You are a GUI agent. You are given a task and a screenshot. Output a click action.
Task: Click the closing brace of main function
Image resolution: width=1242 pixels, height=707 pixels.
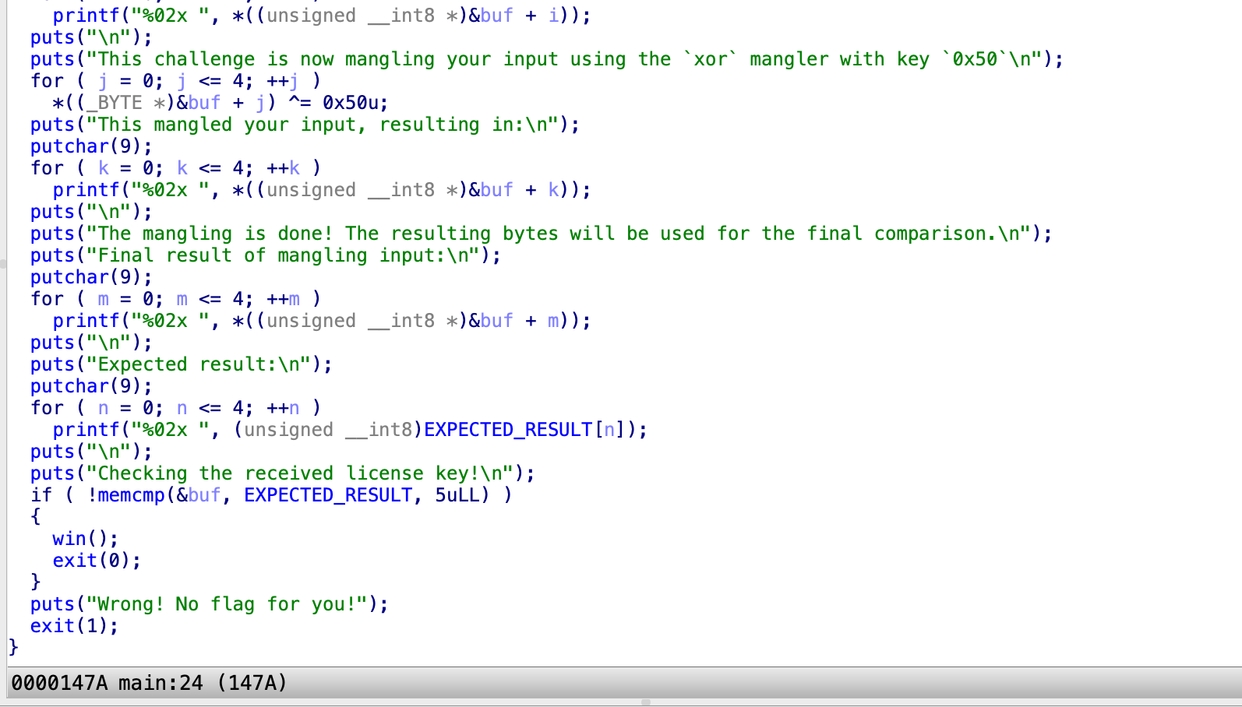pyautogui.click(x=12, y=647)
